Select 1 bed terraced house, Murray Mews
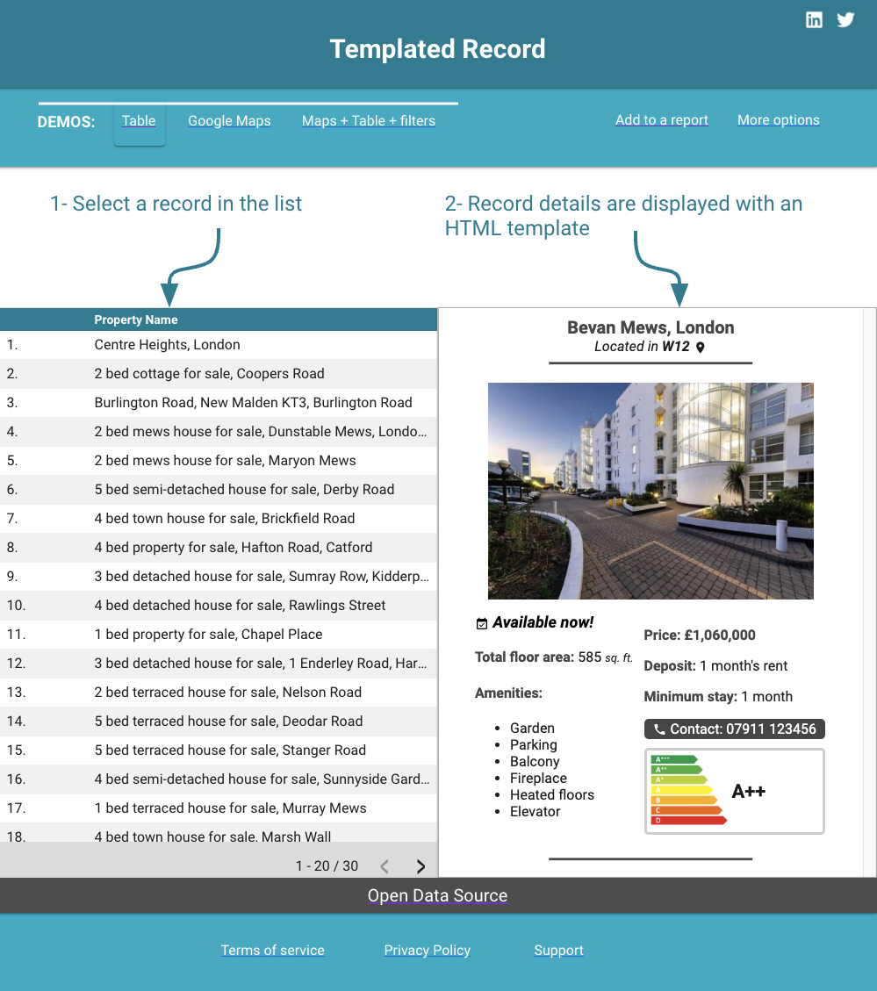This screenshot has width=877, height=991. pyautogui.click(x=219, y=809)
